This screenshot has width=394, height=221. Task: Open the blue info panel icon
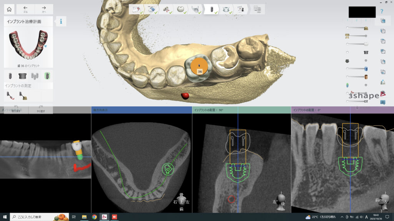[x=61, y=21]
